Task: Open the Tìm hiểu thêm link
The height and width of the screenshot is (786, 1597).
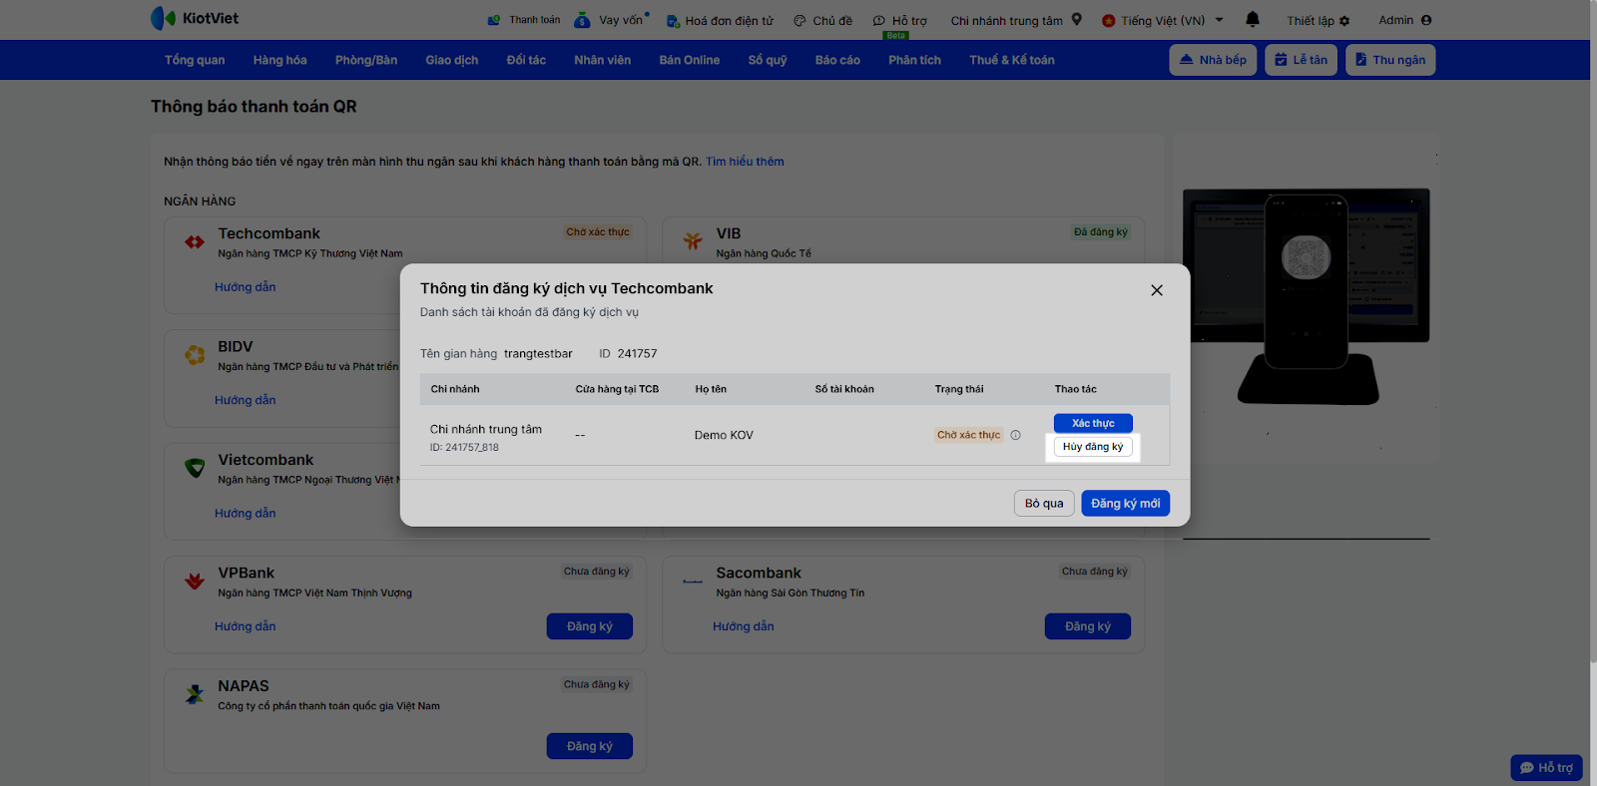Action: (745, 162)
